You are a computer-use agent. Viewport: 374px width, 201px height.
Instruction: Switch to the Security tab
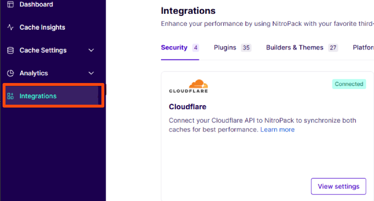(174, 48)
